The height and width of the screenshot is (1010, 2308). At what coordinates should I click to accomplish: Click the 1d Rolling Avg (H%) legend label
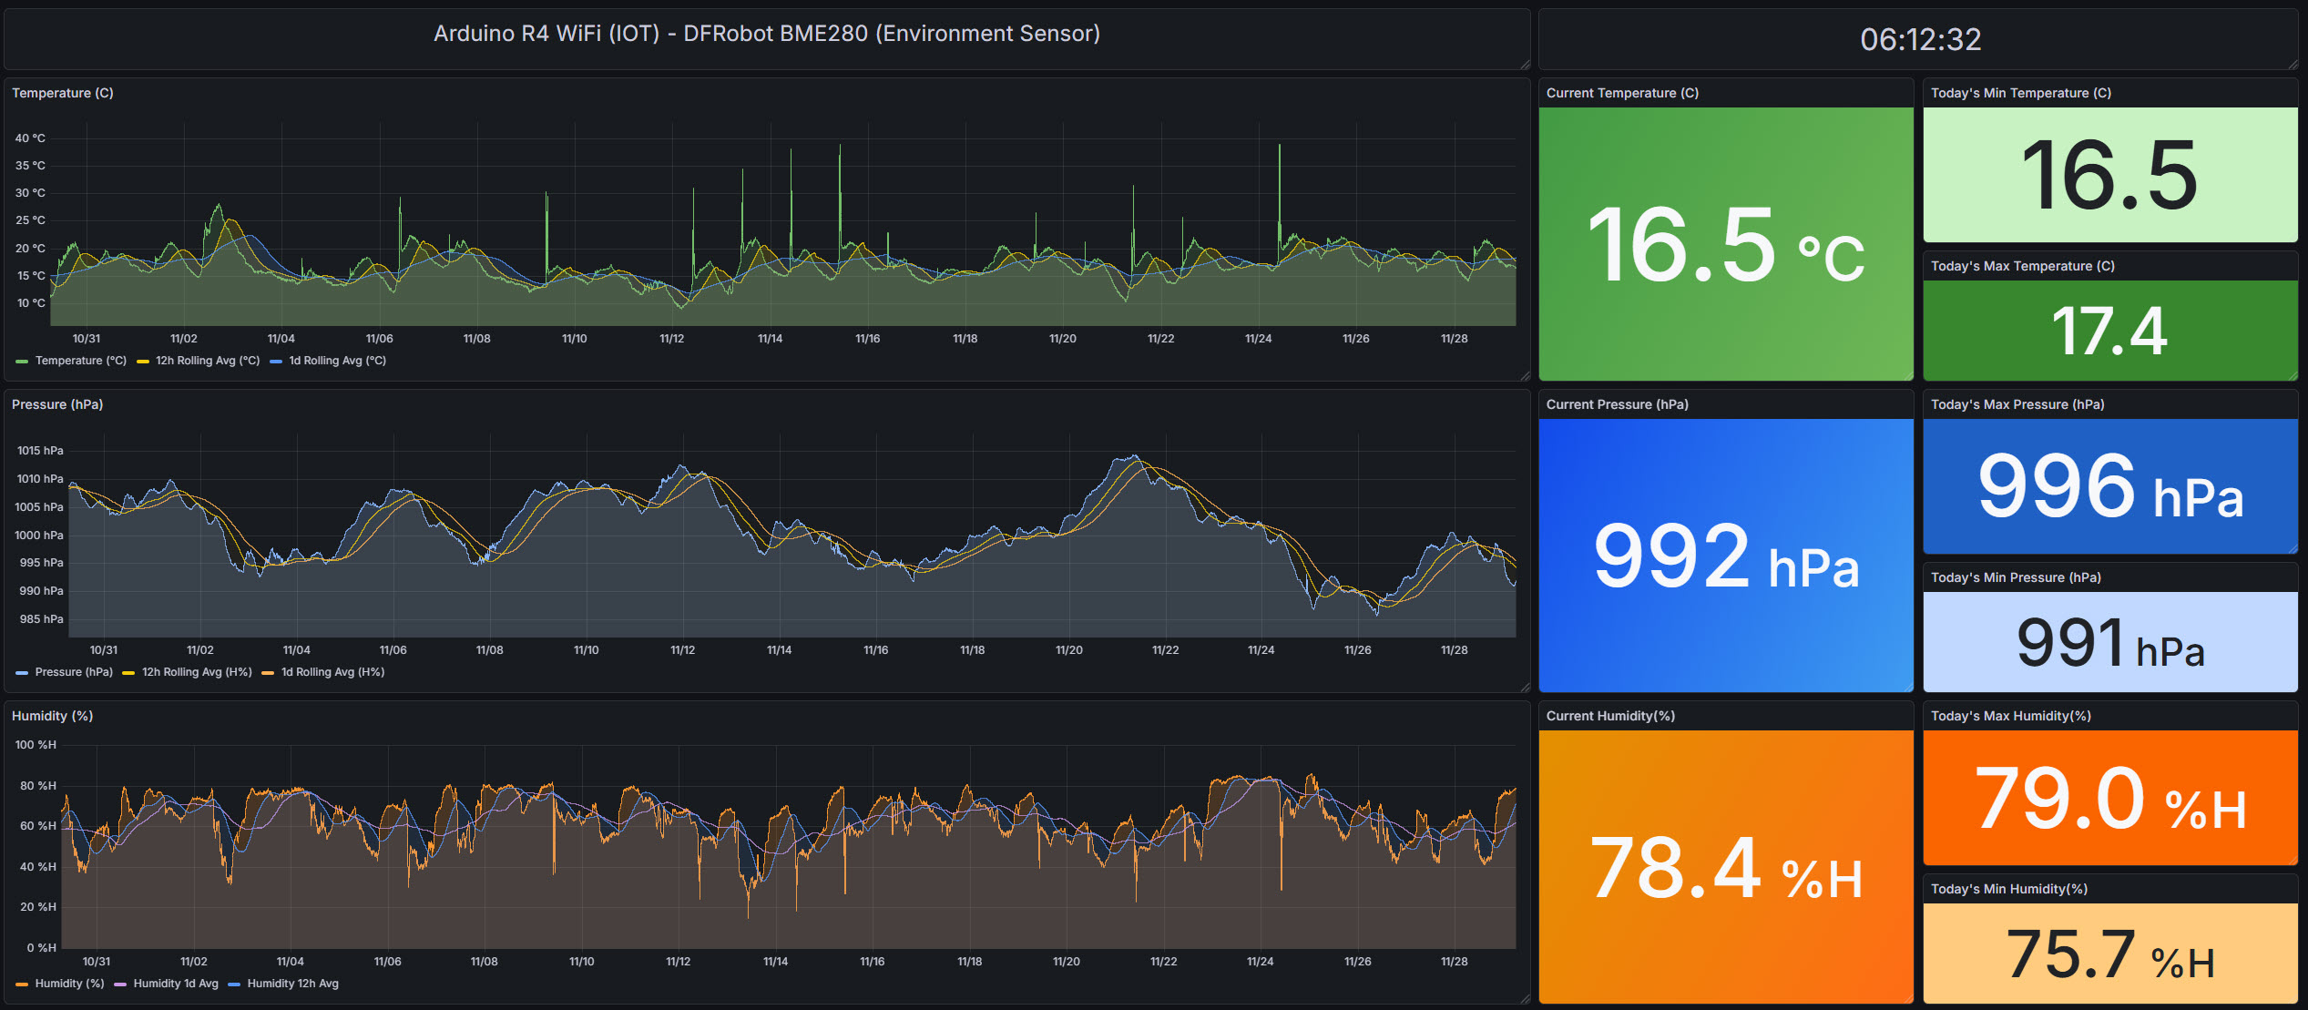(332, 672)
